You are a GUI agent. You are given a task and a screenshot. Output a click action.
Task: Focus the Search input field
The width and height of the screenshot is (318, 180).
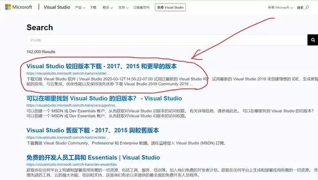(167, 40)
